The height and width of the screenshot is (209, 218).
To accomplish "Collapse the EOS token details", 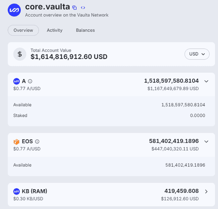I will pos(206,141).
